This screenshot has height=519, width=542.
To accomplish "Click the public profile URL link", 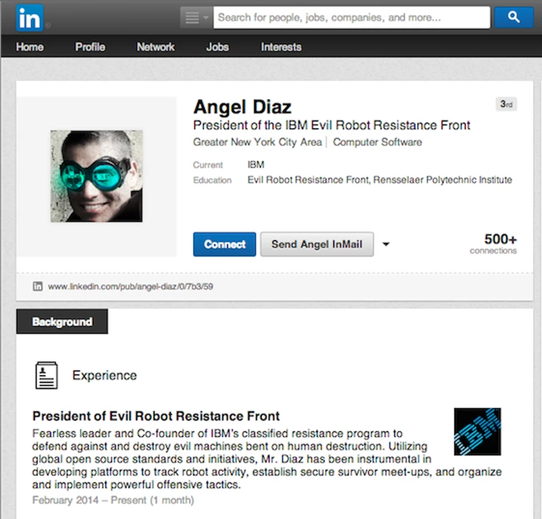I will click(130, 286).
